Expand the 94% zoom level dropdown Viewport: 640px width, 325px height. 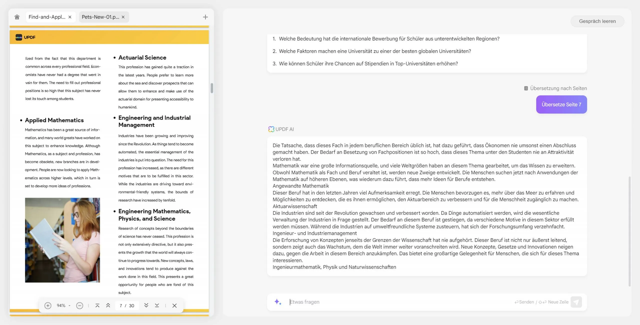[x=69, y=305]
